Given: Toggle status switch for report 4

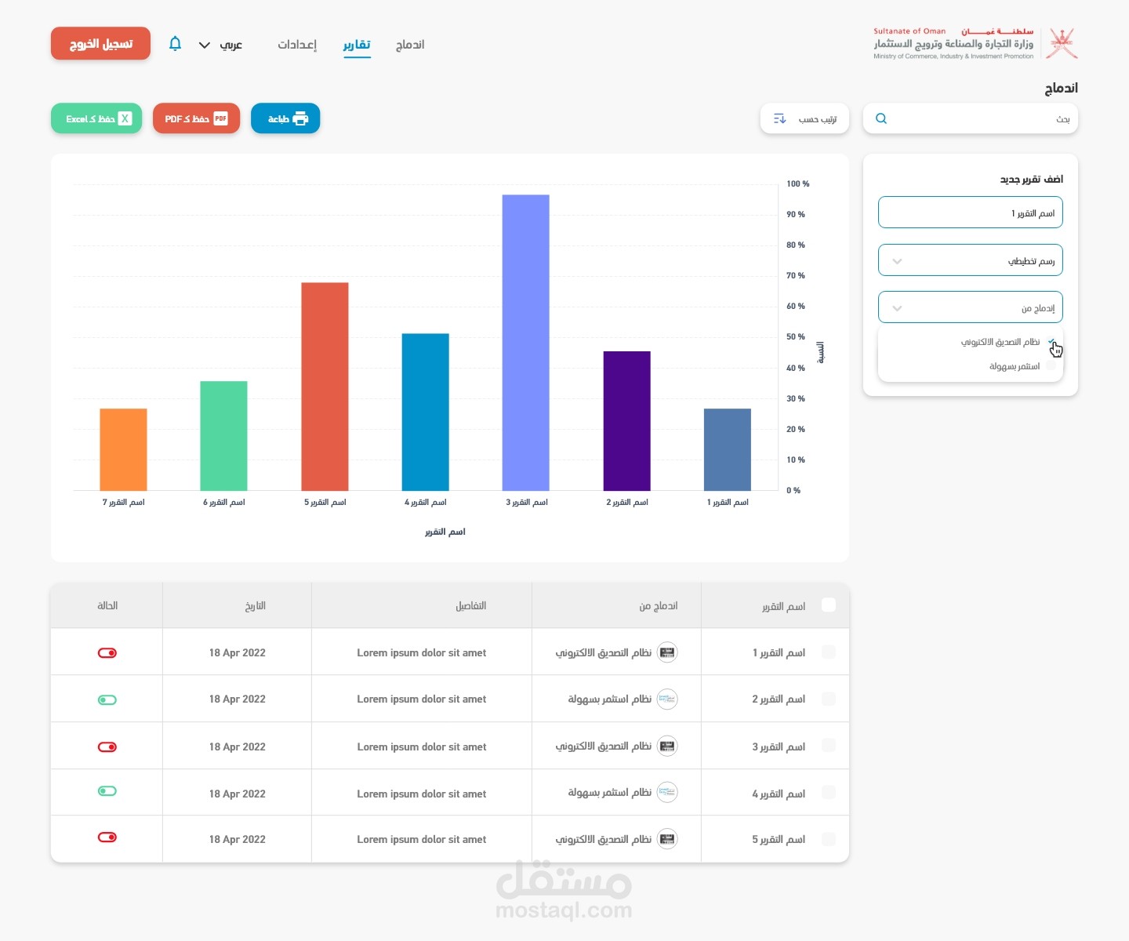Looking at the screenshot, I should tap(107, 791).
